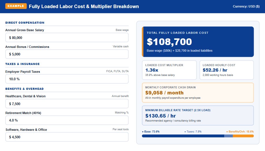Screen dimensions: 265x151
Task: Click the Base wage hint label
Action: tap(122, 30)
